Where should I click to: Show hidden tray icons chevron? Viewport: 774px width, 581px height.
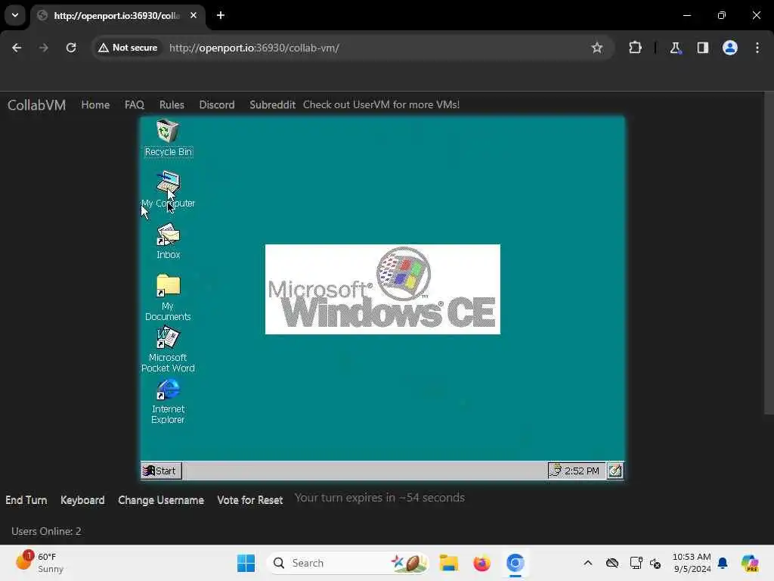588,563
